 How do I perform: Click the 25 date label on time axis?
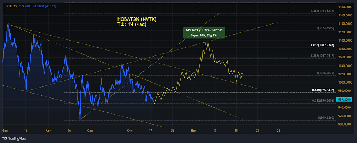click(172, 131)
